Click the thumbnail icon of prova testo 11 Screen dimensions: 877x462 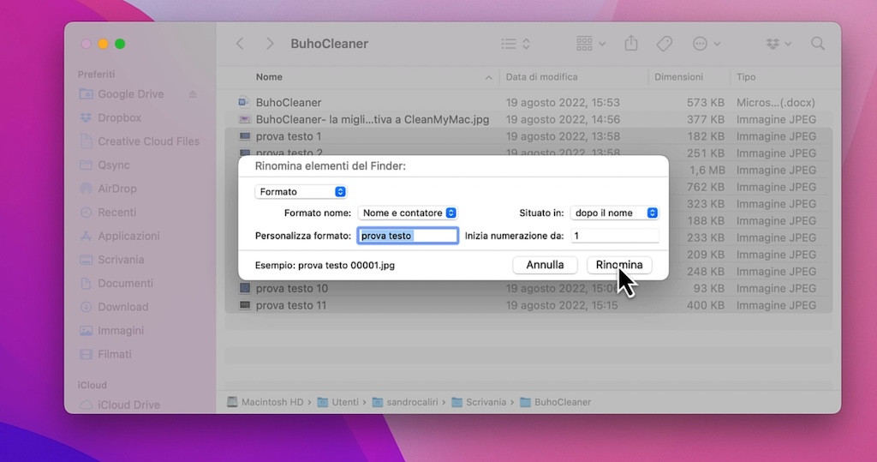coord(244,305)
